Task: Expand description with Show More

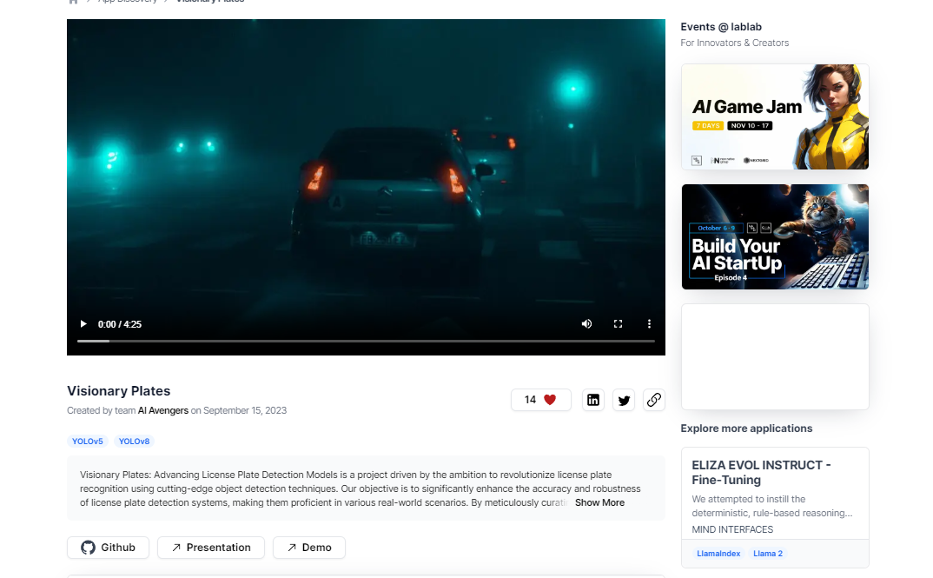Action: tap(599, 502)
